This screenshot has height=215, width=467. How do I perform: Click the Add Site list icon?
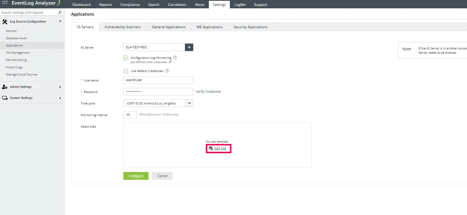click(211, 148)
